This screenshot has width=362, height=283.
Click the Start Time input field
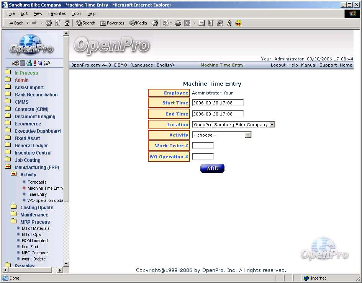click(218, 103)
